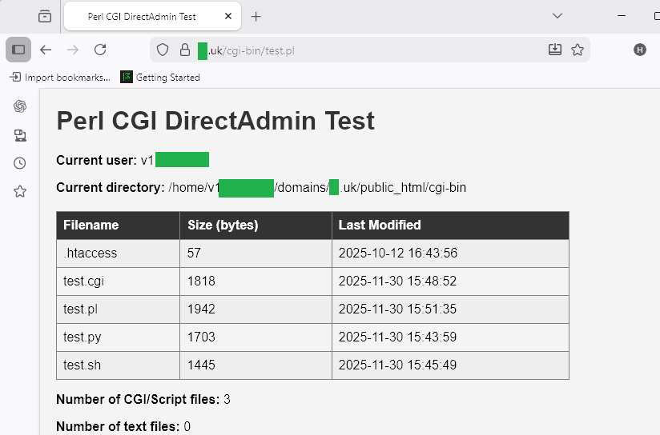The height and width of the screenshot is (435, 660).
Task: Reload the current page
Action: pos(100,50)
